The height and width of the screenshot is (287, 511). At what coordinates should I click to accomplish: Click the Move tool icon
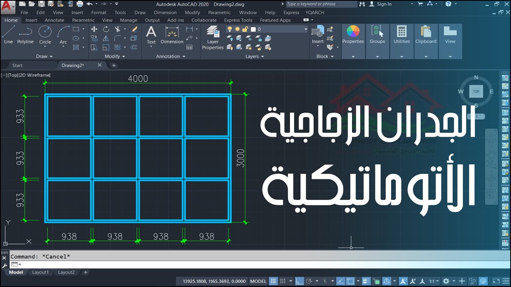click(x=94, y=29)
